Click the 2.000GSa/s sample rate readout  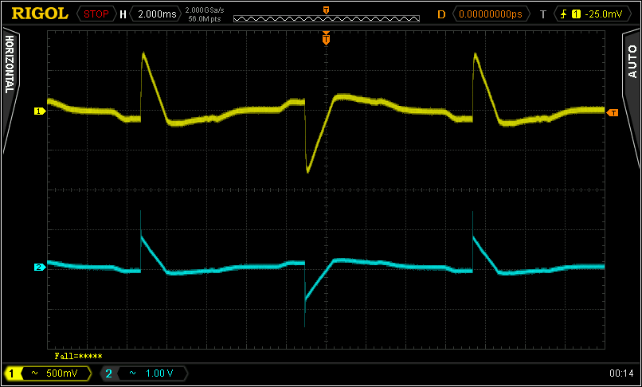[x=204, y=10]
